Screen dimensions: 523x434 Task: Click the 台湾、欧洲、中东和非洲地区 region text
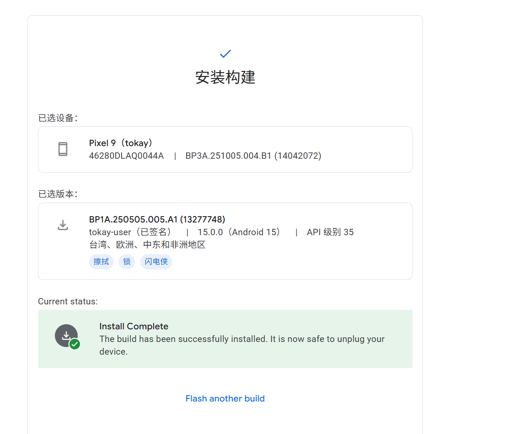coord(147,245)
